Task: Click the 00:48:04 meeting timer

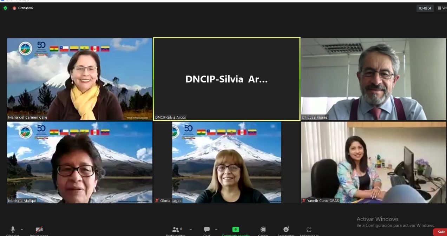Action: point(425,8)
